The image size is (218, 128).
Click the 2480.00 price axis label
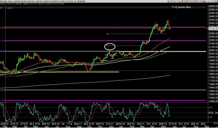click(213, 16)
